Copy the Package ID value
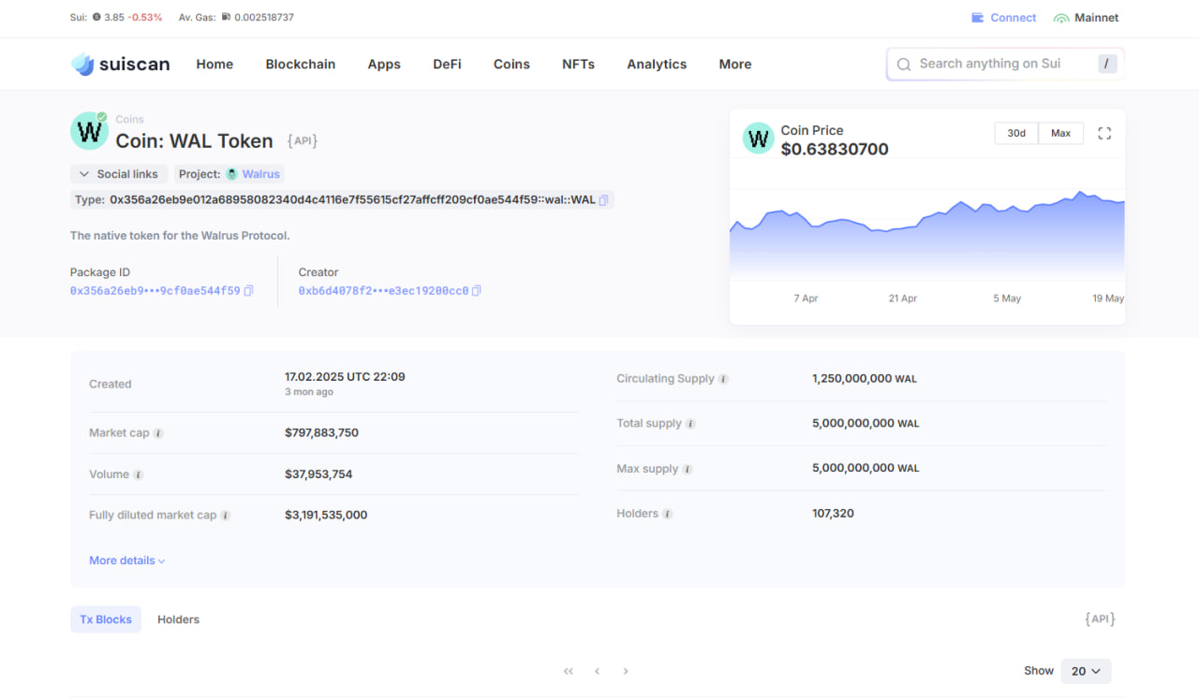Viewport: 1199px width, 700px height. click(248, 291)
